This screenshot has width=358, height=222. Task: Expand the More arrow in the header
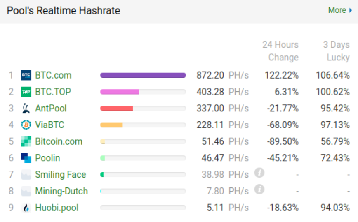pyautogui.click(x=351, y=10)
